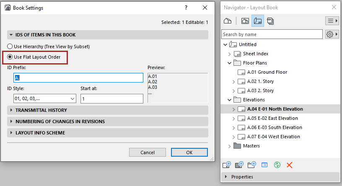Click the New Subset folder icon

click(x=252, y=165)
